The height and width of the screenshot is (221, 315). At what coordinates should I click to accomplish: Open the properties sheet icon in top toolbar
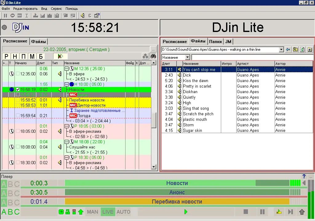(97, 15)
